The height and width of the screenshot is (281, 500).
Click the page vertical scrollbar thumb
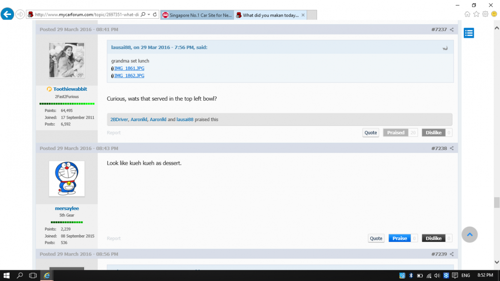coord(496,202)
